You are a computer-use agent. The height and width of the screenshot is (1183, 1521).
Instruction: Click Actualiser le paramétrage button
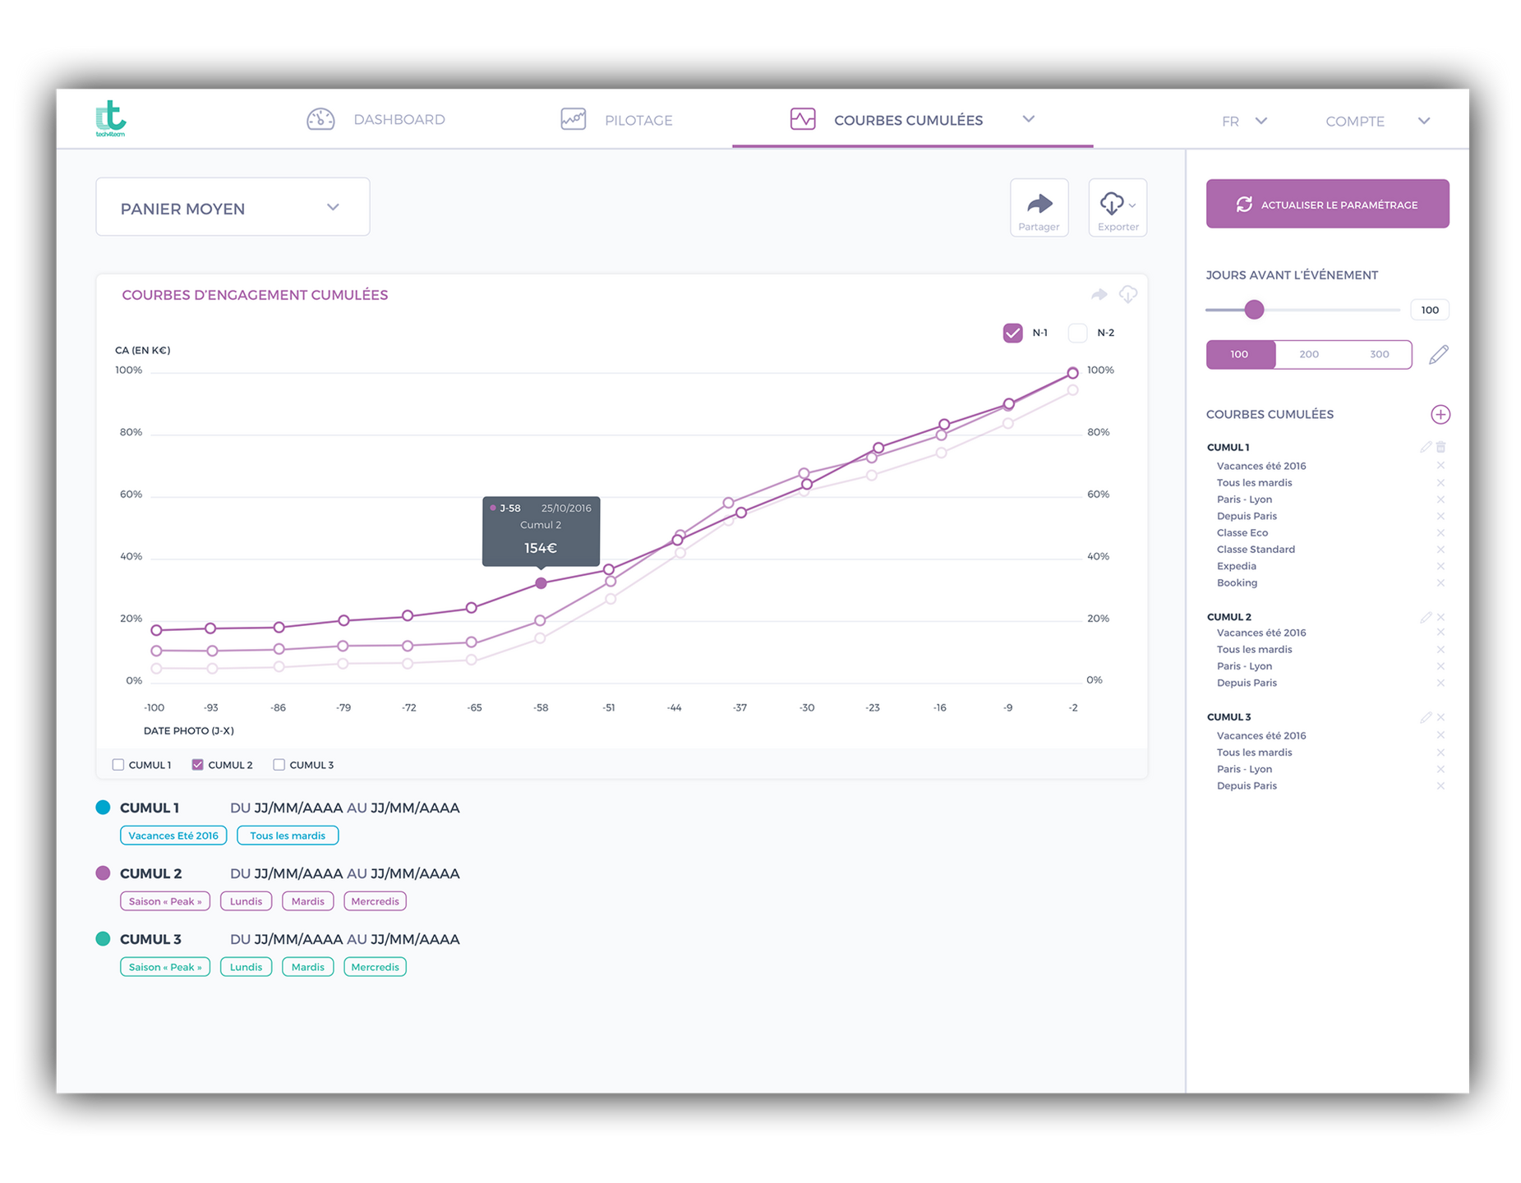(x=1327, y=205)
